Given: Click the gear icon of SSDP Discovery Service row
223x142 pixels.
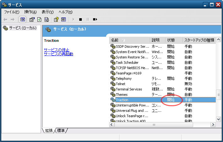Looking at the screenshot, I should [x=113, y=46].
